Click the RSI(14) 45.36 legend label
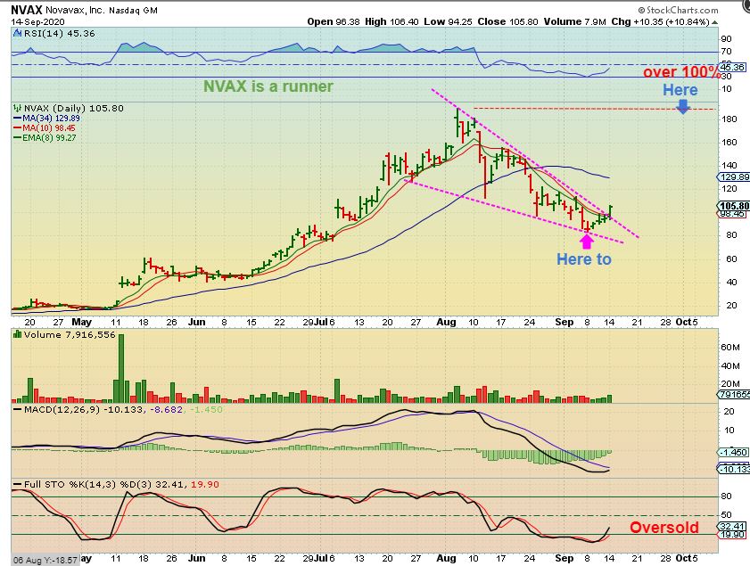This screenshot has width=750, height=566. (60, 34)
